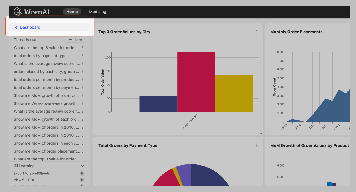Open options for 'orders placed by each city' thread
The image size is (356, 192).
pyautogui.click(x=83, y=72)
